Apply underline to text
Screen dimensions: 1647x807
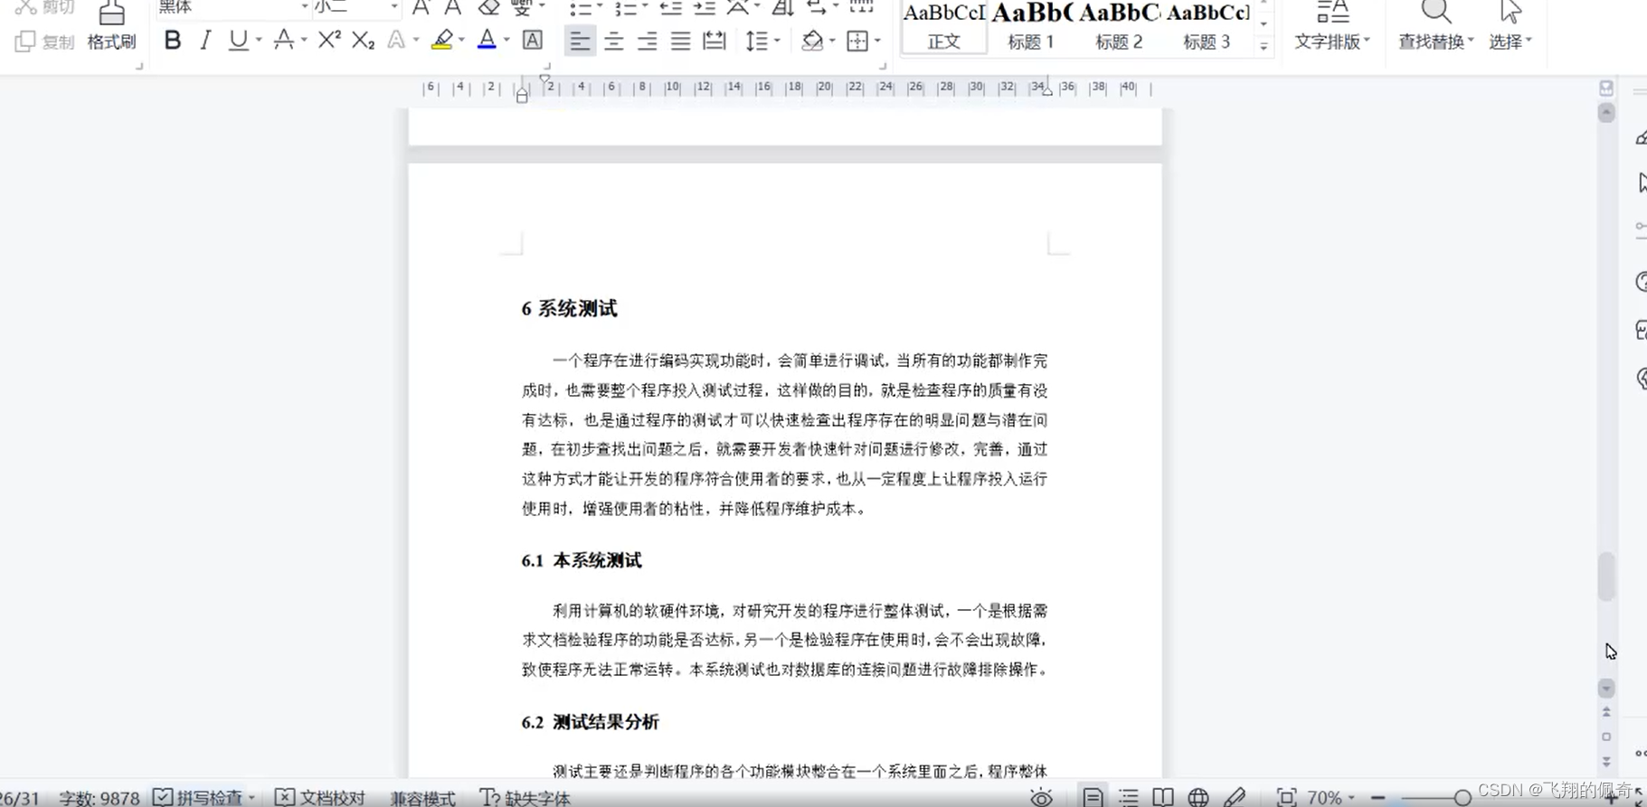point(238,41)
